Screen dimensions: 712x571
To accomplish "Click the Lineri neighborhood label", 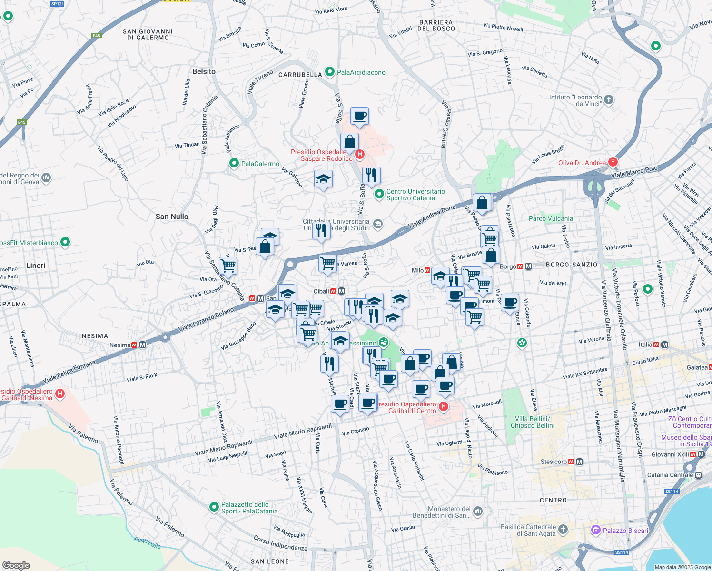I will [x=36, y=266].
